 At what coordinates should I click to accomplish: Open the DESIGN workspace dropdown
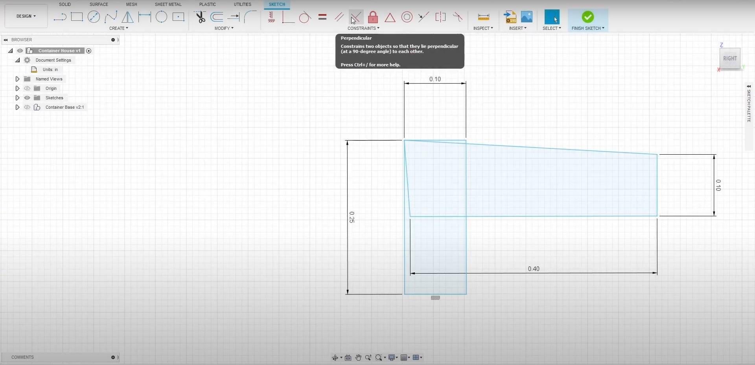point(26,16)
